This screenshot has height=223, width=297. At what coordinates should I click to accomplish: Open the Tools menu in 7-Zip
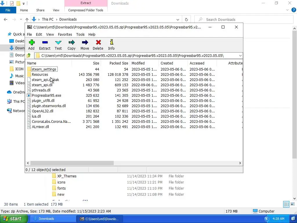click(80, 34)
